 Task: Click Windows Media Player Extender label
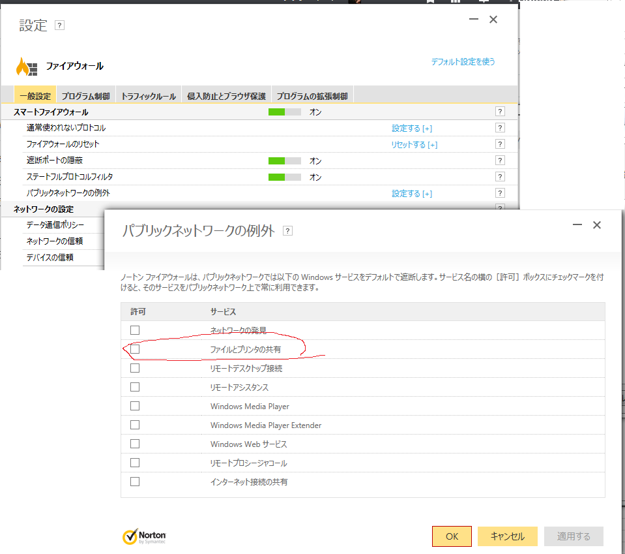[265, 425]
